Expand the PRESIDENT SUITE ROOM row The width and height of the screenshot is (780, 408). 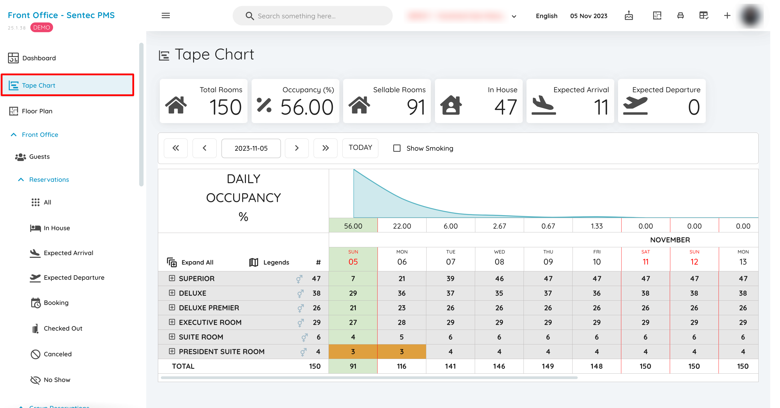pyautogui.click(x=172, y=351)
